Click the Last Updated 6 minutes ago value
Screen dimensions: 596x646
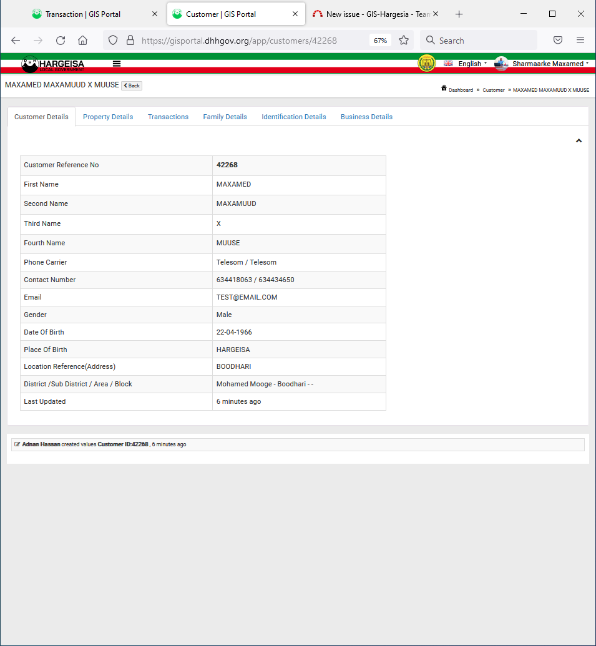[x=238, y=401]
